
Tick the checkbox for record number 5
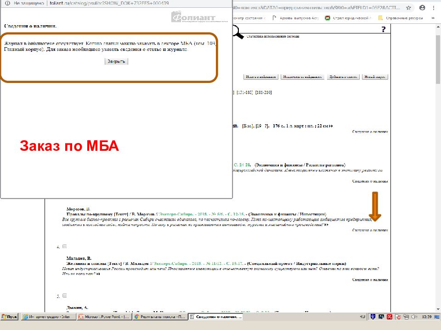tap(64, 296)
